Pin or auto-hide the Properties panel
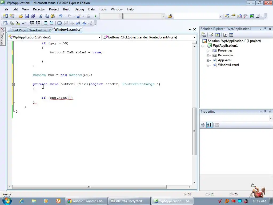This screenshot has width=273, height=205. [265, 112]
